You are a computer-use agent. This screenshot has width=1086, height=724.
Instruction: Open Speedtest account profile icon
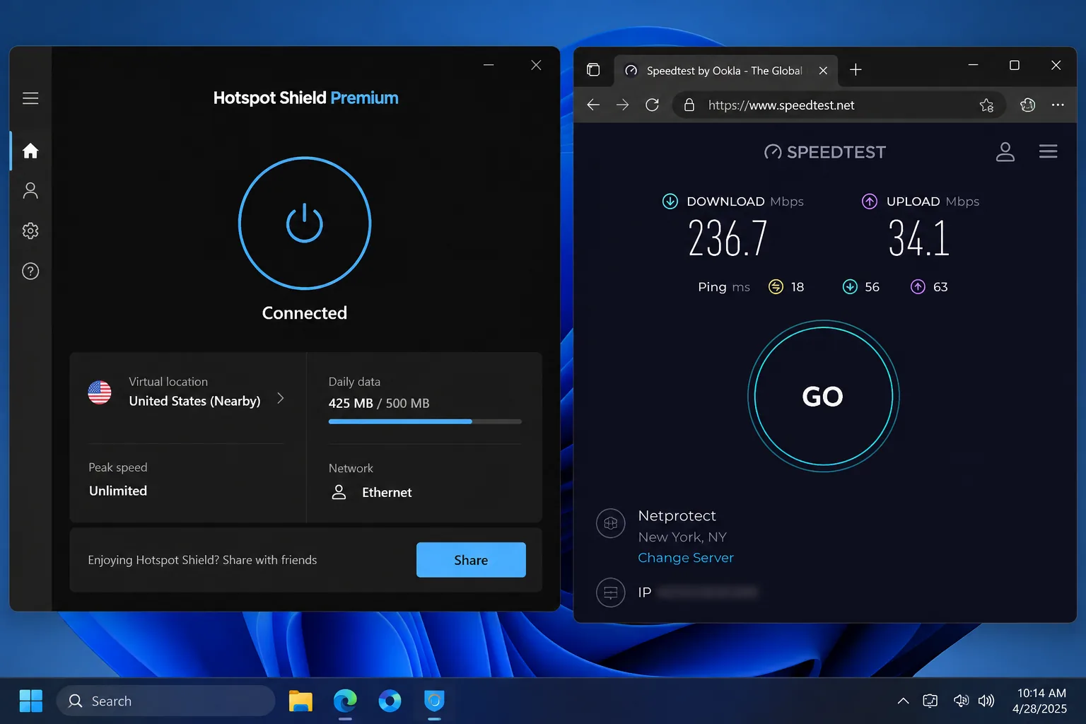(1005, 151)
